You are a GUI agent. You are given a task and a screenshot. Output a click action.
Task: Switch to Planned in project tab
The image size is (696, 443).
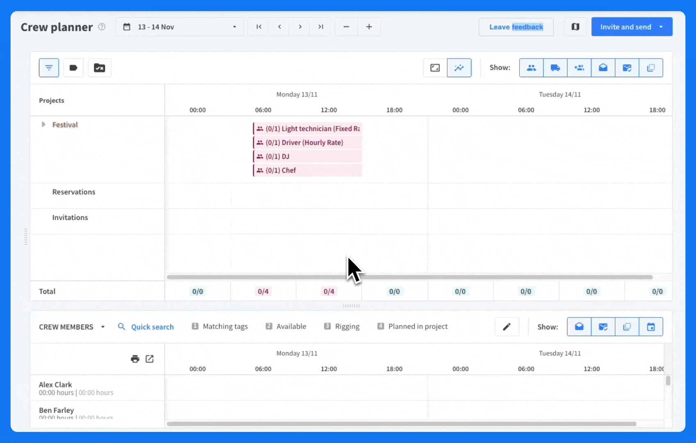pos(412,327)
